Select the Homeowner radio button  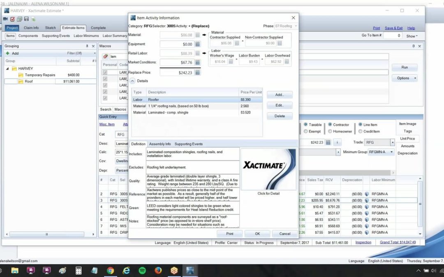pyautogui.click(x=330, y=131)
